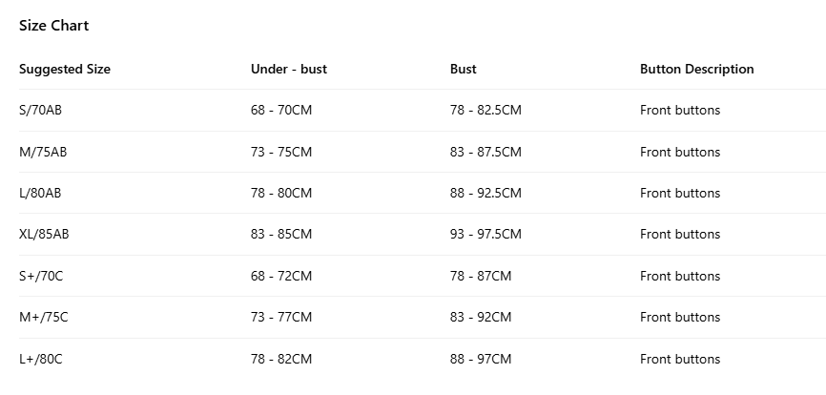The image size is (826, 395).
Task: Click the 68 - 70CM under-bust value
Action: (281, 110)
